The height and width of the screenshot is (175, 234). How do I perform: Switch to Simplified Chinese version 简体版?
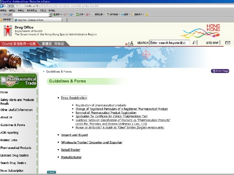(59, 44)
